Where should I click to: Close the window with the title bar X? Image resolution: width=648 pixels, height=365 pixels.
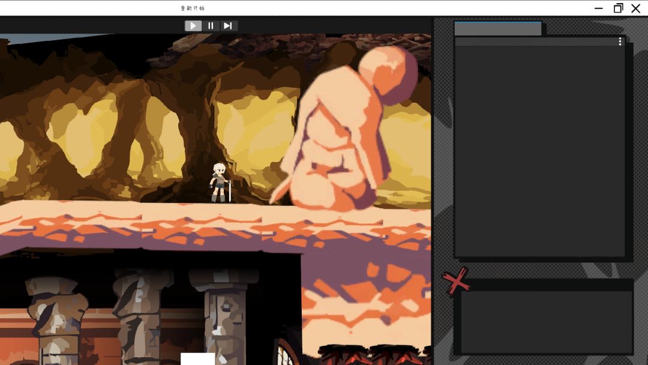tap(636, 8)
